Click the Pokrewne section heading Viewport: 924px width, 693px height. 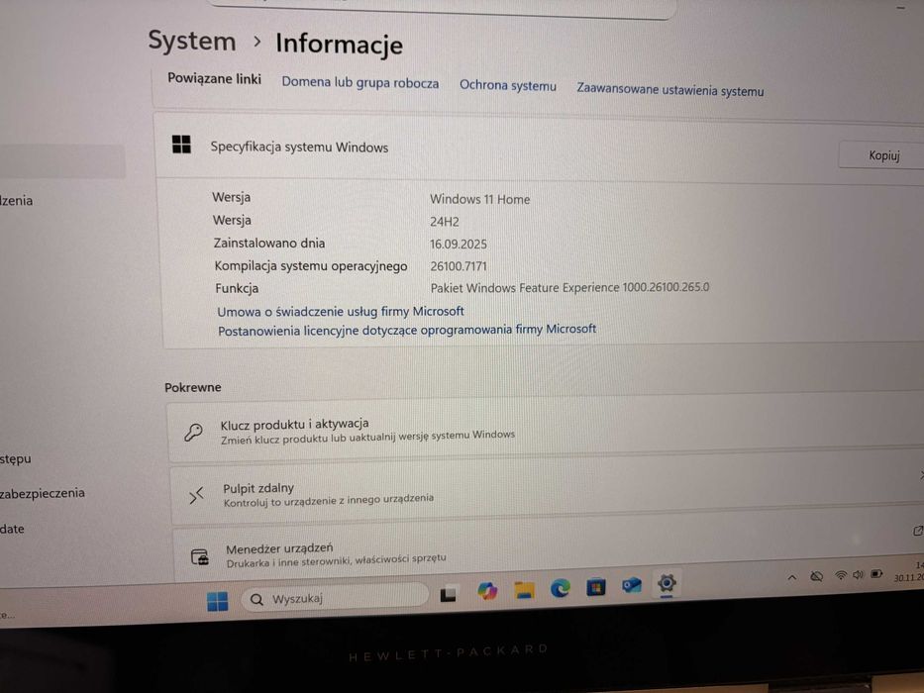coord(193,387)
